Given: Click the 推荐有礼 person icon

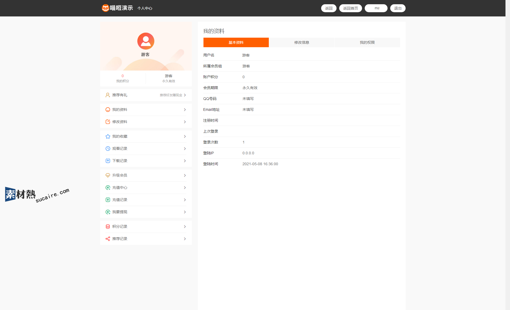Looking at the screenshot, I should coord(108,95).
